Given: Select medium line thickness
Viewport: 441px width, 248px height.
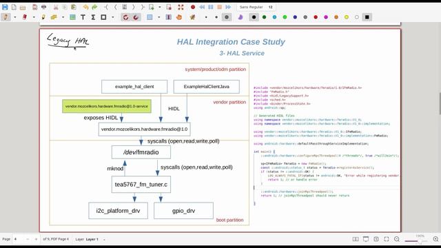Looking at the screenshot, I should click(x=216, y=17).
